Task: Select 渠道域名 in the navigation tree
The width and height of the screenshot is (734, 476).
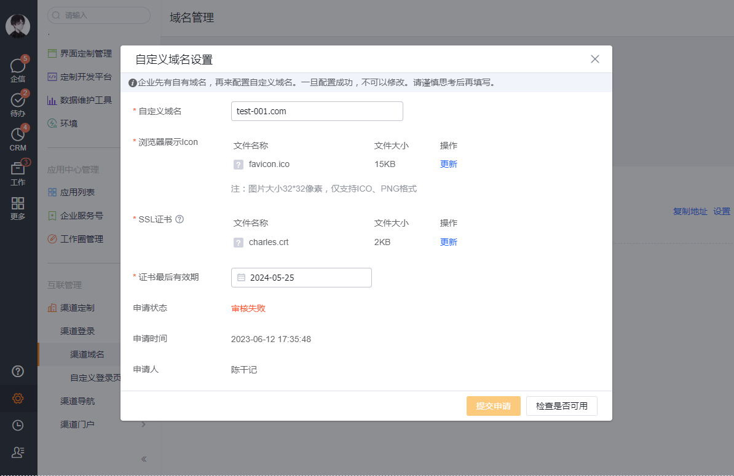Action: [87, 354]
